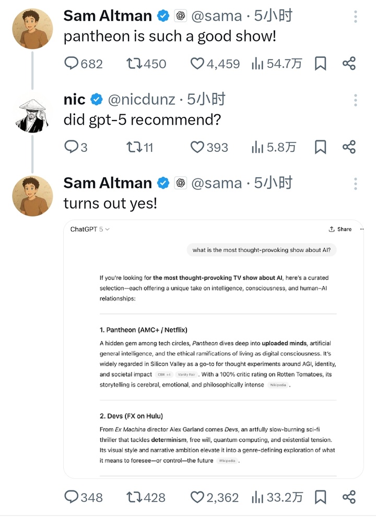Viewport: 376px width, 517px height.
Task: Bookmark the first Sam Altman tweet
Action: click(x=320, y=64)
